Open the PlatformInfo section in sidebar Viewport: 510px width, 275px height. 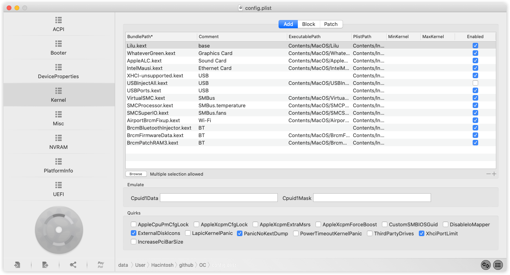click(x=59, y=166)
